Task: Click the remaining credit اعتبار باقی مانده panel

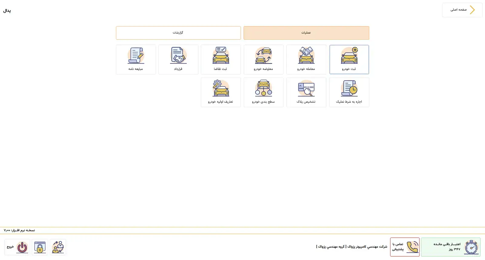Action: pos(450,247)
